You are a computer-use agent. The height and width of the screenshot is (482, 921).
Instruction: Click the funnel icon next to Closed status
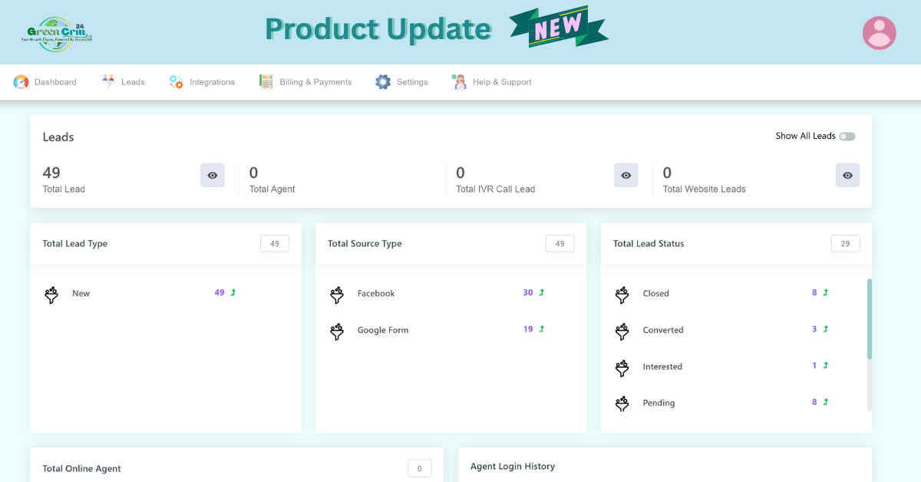click(622, 293)
